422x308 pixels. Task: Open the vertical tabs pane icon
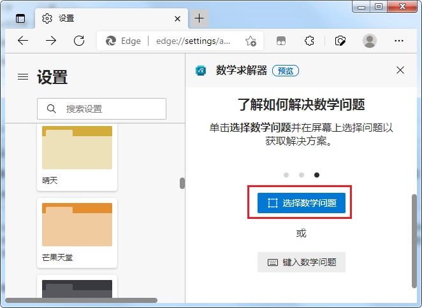pyautogui.click(x=20, y=18)
